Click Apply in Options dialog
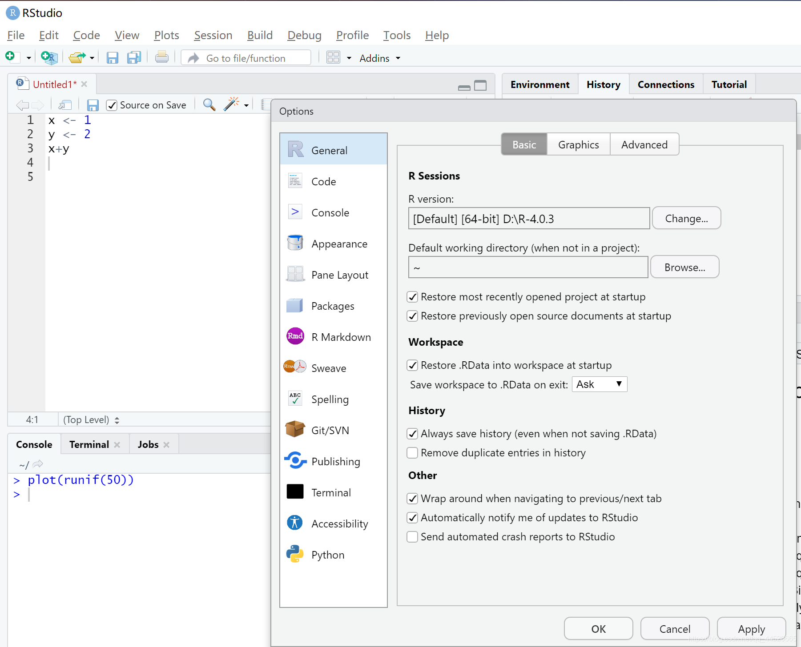The image size is (801, 647). pos(751,629)
